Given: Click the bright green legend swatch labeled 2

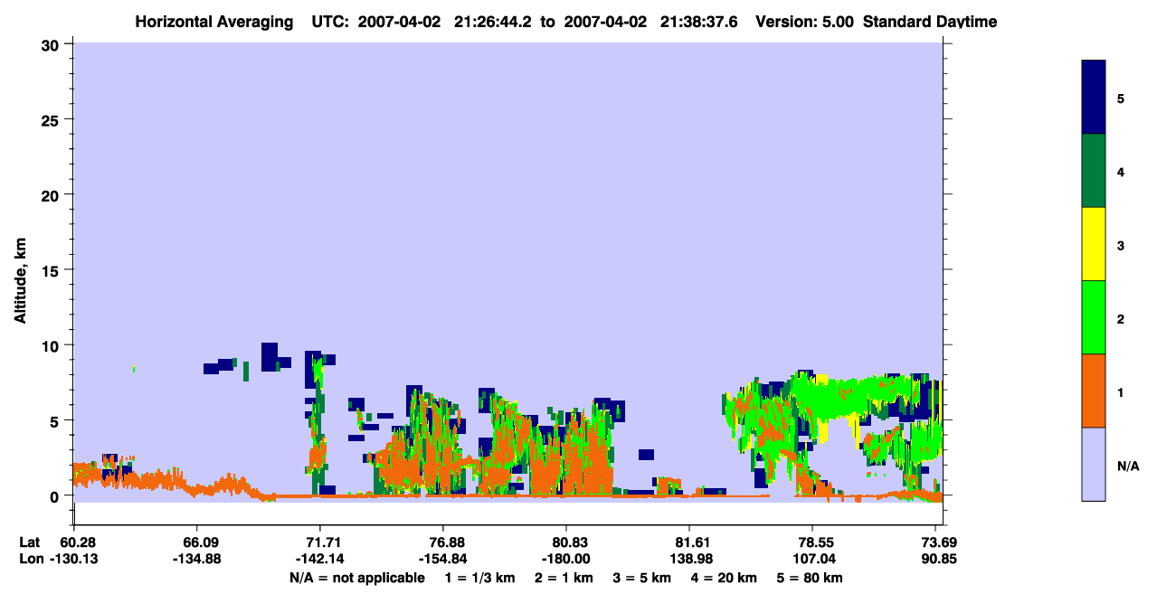Looking at the screenshot, I should click(x=1094, y=317).
